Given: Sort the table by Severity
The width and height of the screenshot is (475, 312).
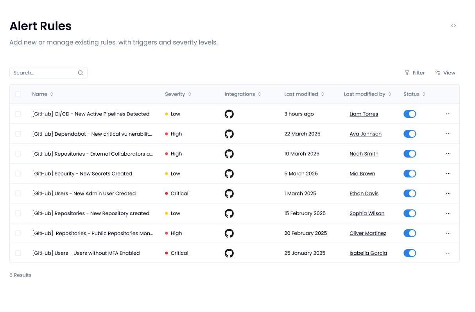Looking at the screenshot, I should [x=189, y=94].
